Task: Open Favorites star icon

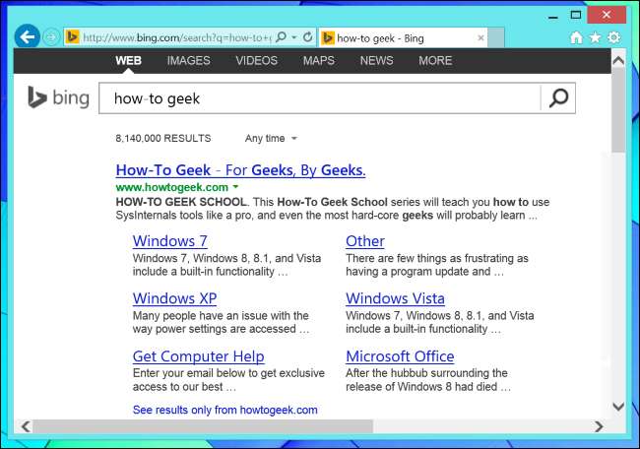Action: tap(595, 37)
